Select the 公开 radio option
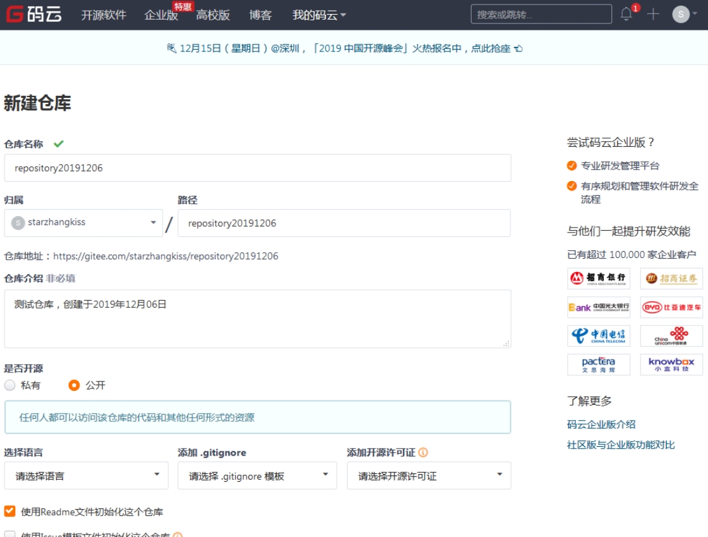 (x=74, y=385)
